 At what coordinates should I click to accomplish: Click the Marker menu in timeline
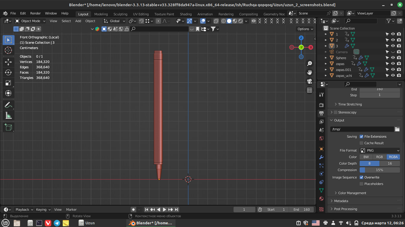(71, 210)
